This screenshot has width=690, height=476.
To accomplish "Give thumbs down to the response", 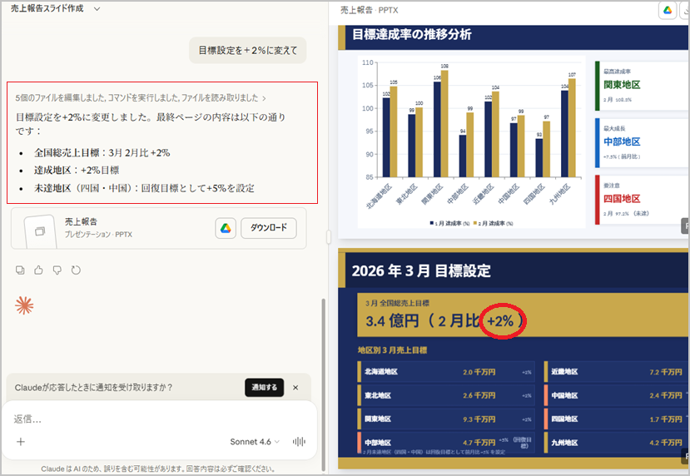I will [x=57, y=270].
